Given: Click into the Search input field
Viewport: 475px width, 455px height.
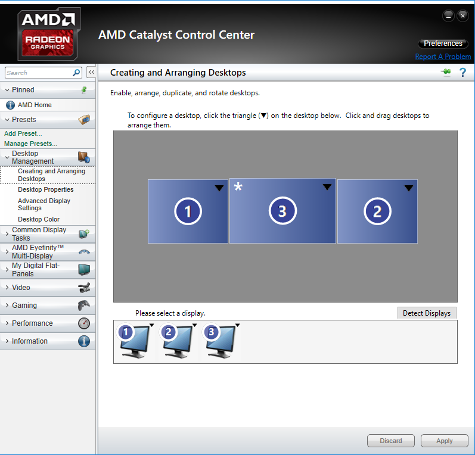Looking at the screenshot, I should pos(39,73).
